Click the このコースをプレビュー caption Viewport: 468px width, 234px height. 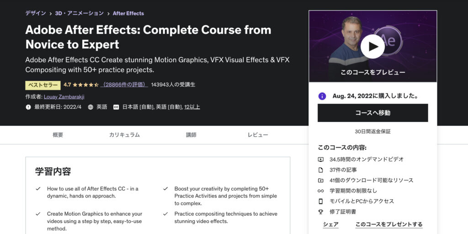(x=373, y=73)
